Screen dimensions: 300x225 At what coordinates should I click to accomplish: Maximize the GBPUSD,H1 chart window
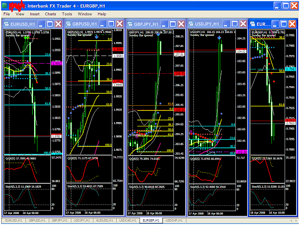click(111, 24)
